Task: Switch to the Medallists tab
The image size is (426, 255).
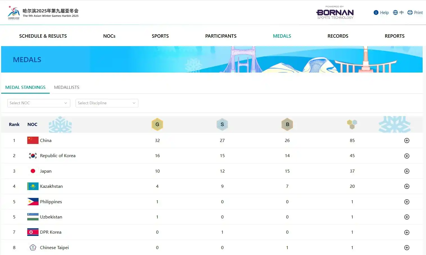Action: click(67, 87)
